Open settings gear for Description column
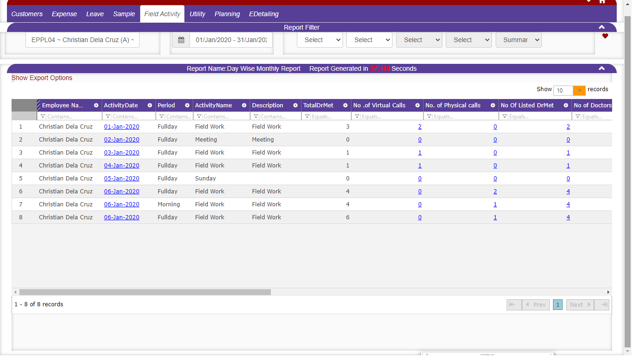The width and height of the screenshot is (632, 359). tap(295, 105)
